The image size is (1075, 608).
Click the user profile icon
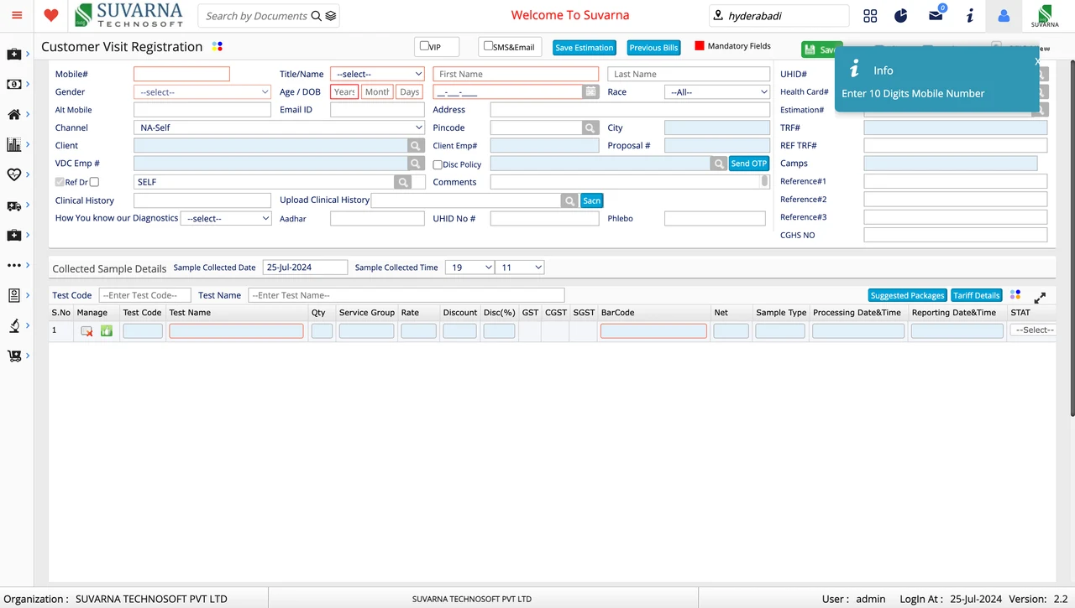click(1004, 15)
